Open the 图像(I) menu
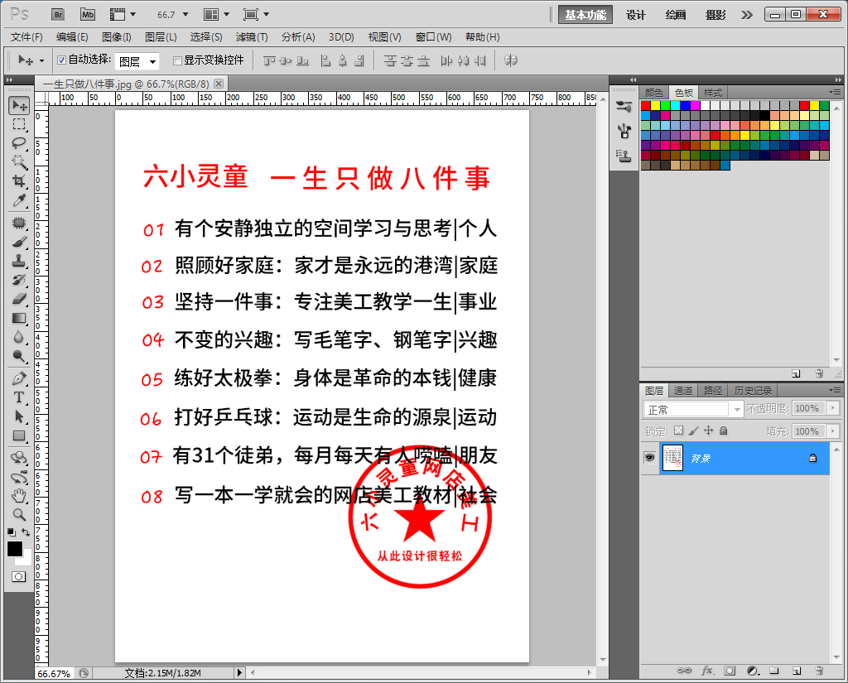The width and height of the screenshot is (848, 683). pos(116,36)
